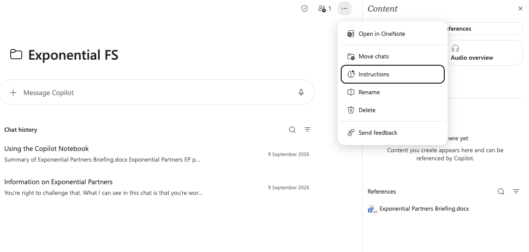The height and width of the screenshot is (252, 529).
Task: Click the plus icon in the message box
Action: [x=13, y=93]
